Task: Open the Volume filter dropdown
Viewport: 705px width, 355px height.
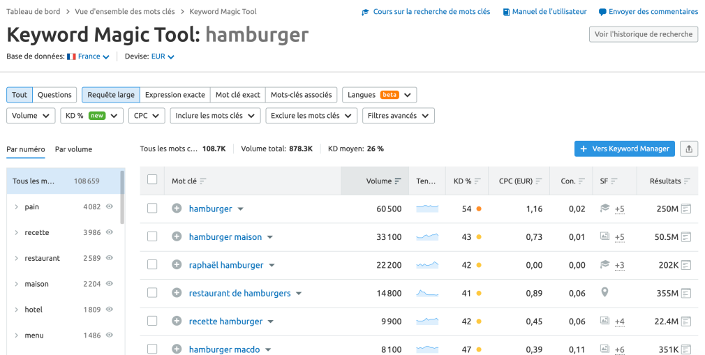Action: coord(31,116)
